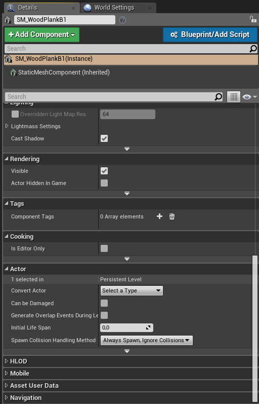
Task: Collapse the Cooking section
Action: (x=7, y=237)
